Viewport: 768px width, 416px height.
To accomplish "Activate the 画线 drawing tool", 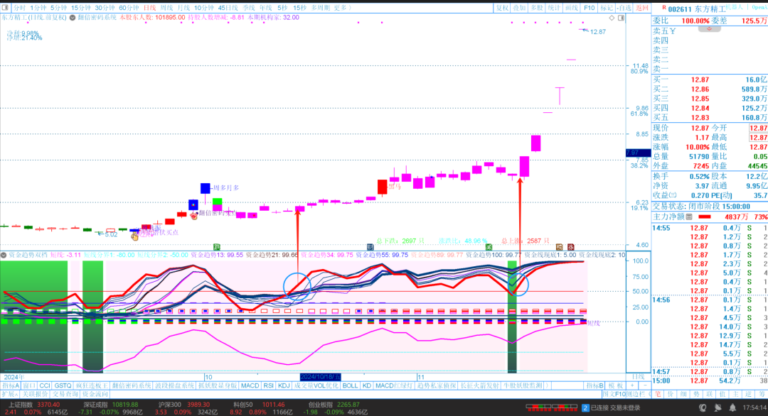I will (571, 8).
